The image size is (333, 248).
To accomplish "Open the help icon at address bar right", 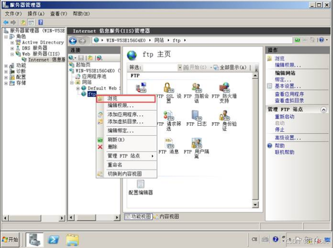I will pos(321,40).
